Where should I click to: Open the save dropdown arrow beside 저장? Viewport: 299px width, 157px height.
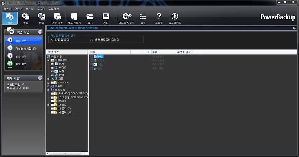point(115,19)
